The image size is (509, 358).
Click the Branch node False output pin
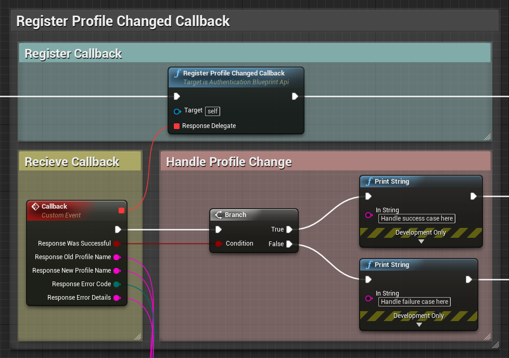coord(289,244)
